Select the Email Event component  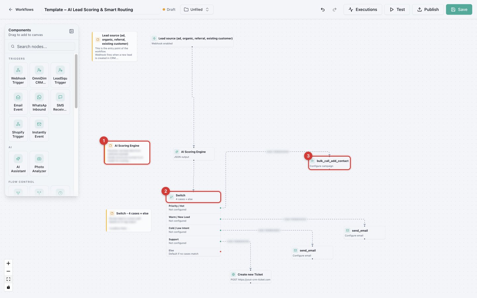pyautogui.click(x=18, y=102)
